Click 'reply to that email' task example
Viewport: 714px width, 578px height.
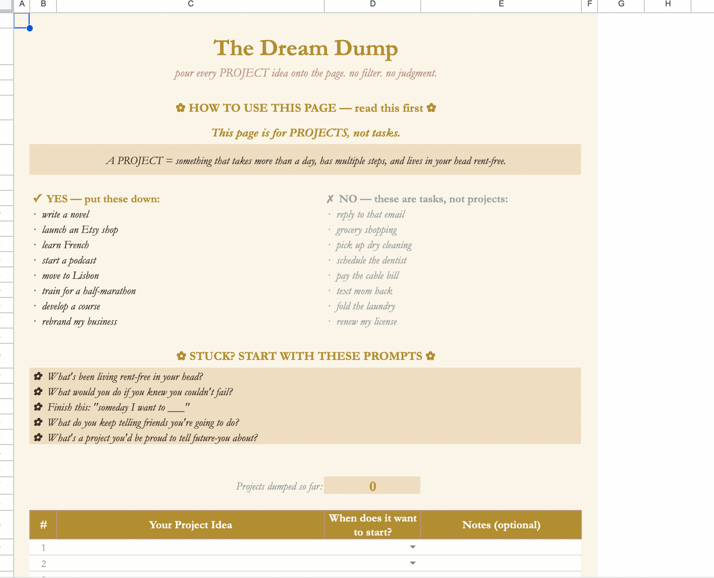pyautogui.click(x=371, y=214)
